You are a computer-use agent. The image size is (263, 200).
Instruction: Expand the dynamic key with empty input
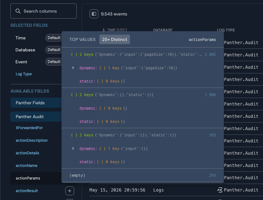pyautogui.click(x=73, y=148)
